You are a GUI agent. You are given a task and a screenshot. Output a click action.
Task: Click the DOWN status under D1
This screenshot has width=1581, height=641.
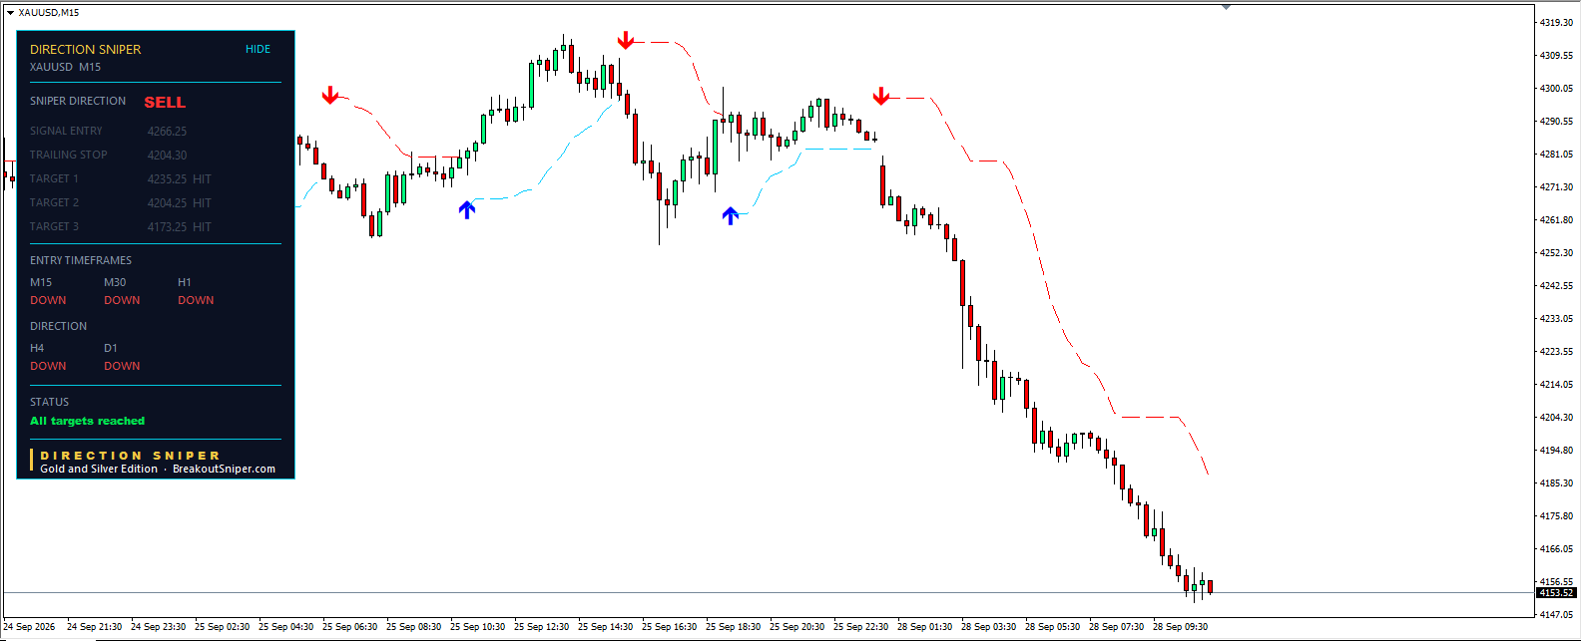[x=122, y=366]
